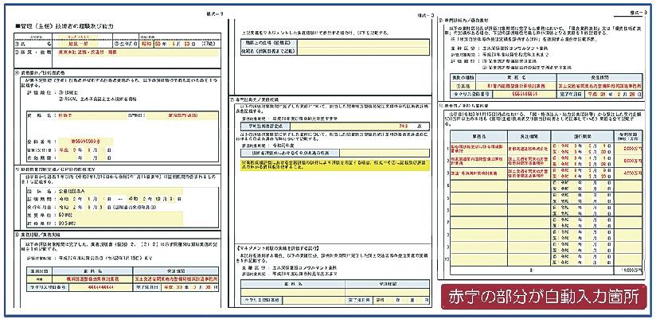Image resolution: width=656 pixels, height=319 pixels.
Task: Select the left page 発注機関 client cell
Action: [x=176, y=278]
